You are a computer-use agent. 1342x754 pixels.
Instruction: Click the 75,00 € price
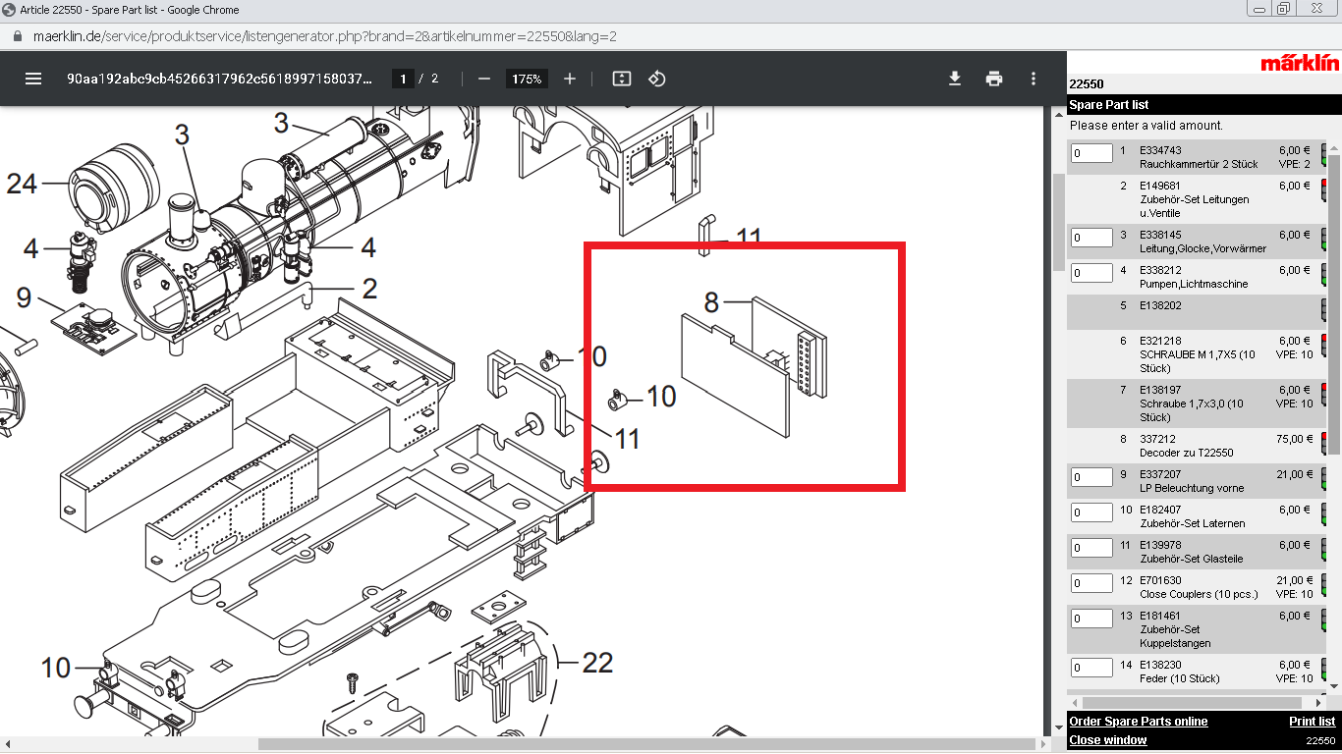pyautogui.click(x=1294, y=439)
